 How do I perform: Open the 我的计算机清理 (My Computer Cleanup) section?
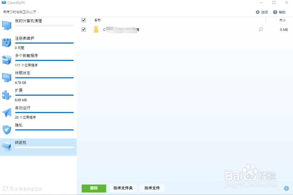point(28,21)
